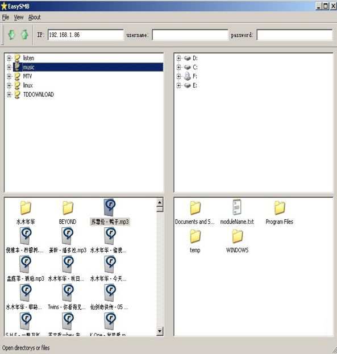Select the 仙剑奇侠传 - 05 file icon
337x354 pixels.
pos(110,293)
